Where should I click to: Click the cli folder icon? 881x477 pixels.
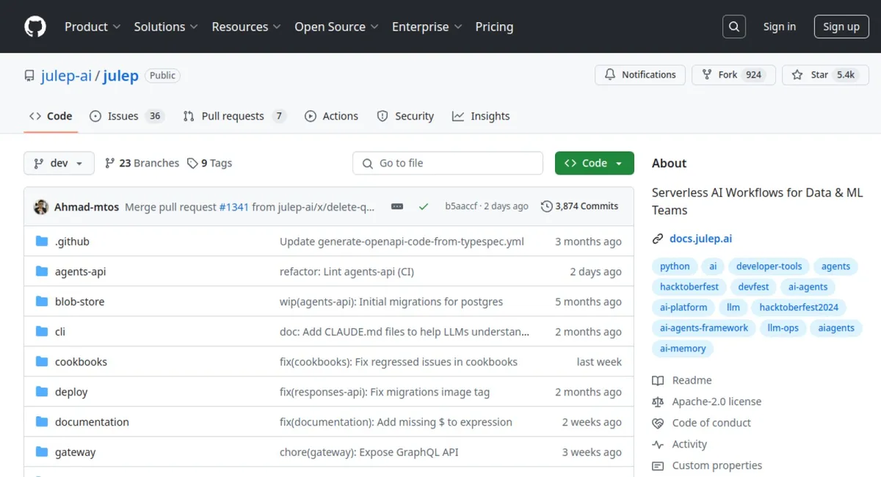point(42,332)
